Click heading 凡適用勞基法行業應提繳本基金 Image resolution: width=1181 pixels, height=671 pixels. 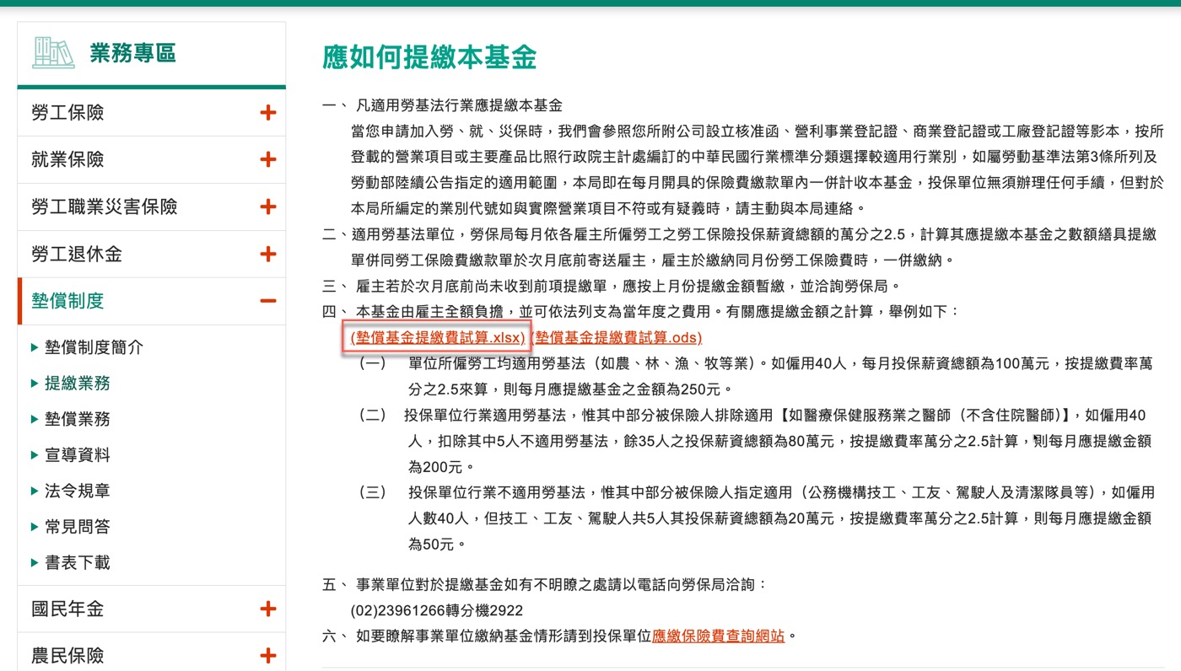pos(459,106)
